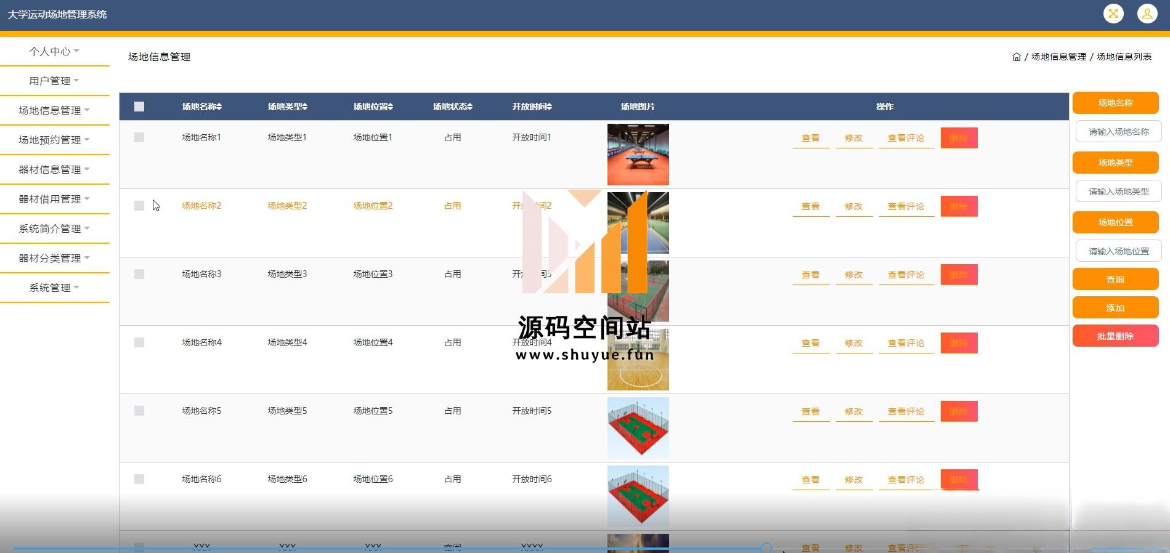The height and width of the screenshot is (553, 1170).
Task: Expand the 器材借用管理 sidebar menu
Action: [x=54, y=199]
